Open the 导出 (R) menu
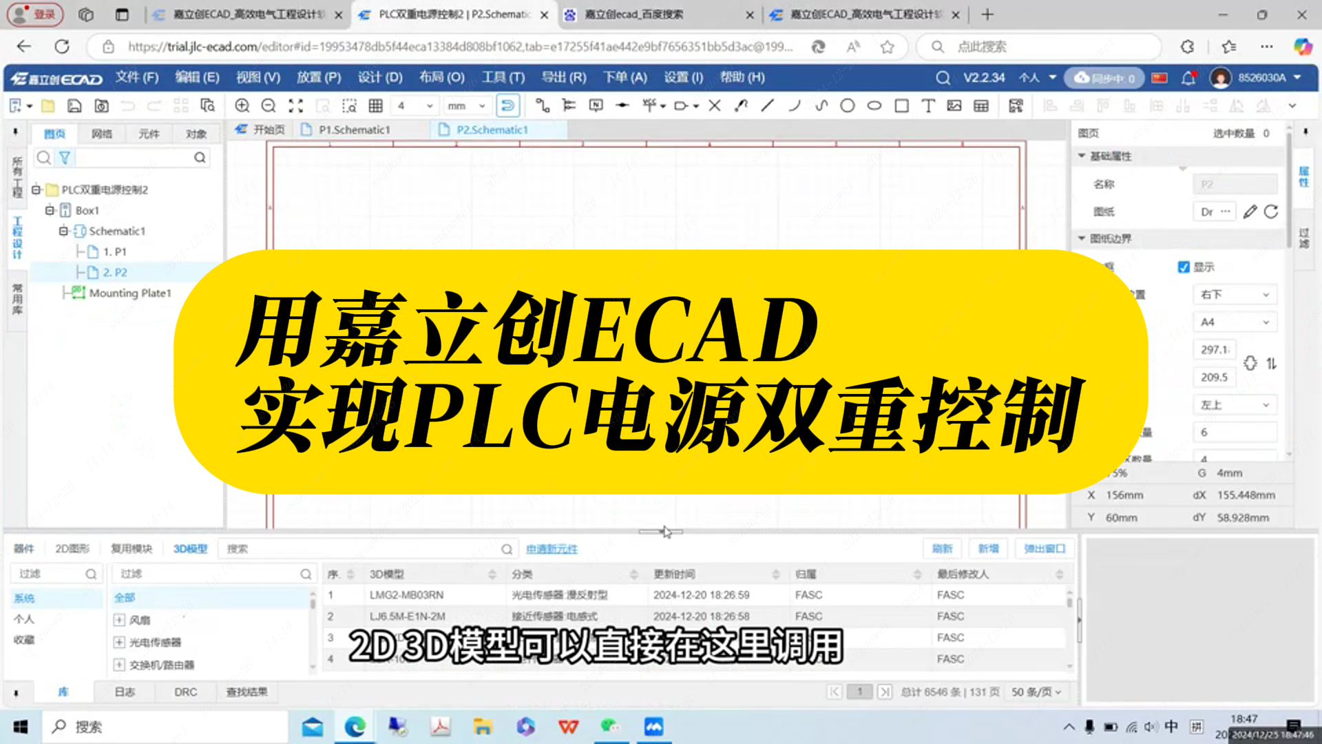The height and width of the screenshot is (744, 1322). pos(563,77)
